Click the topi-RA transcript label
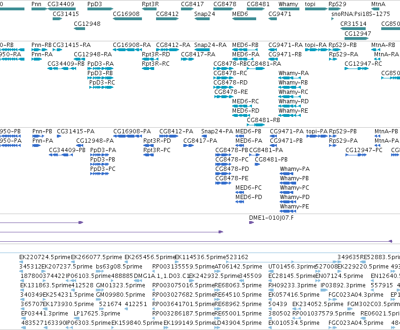Image resolution: width=400 pixels, height=330 pixels. pyautogui.click(x=316, y=45)
